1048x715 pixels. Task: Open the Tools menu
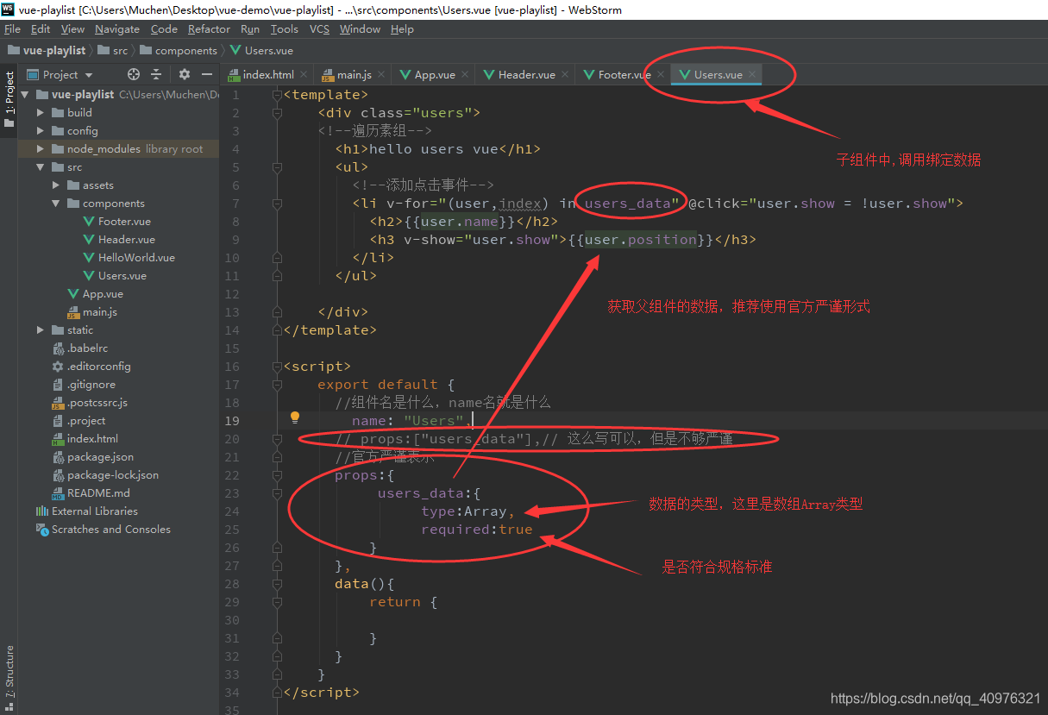coord(285,29)
